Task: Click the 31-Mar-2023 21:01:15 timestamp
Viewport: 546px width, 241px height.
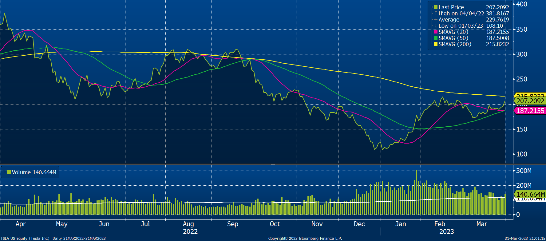Action: (525, 238)
